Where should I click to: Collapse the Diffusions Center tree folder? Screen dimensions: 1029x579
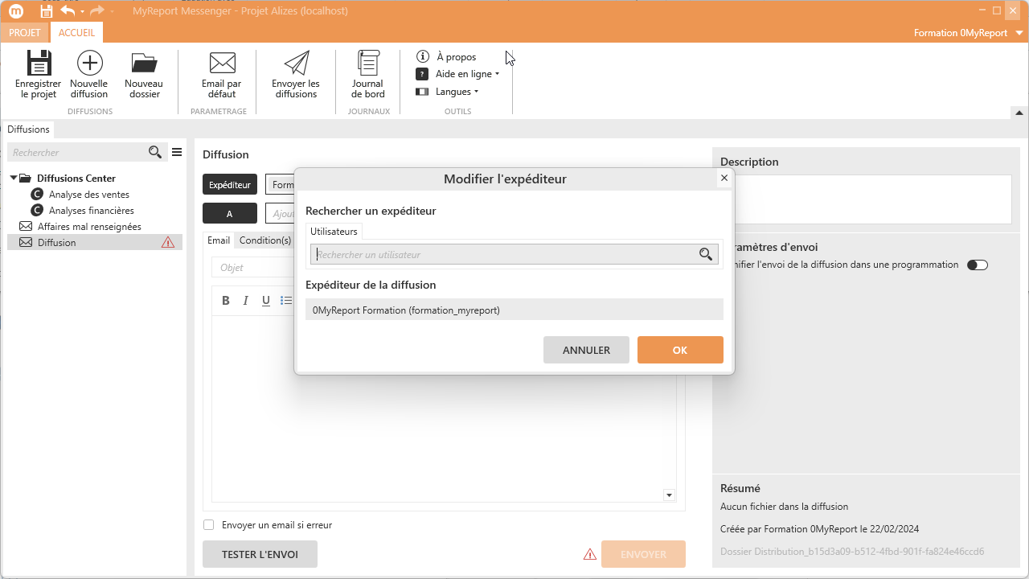(x=14, y=178)
